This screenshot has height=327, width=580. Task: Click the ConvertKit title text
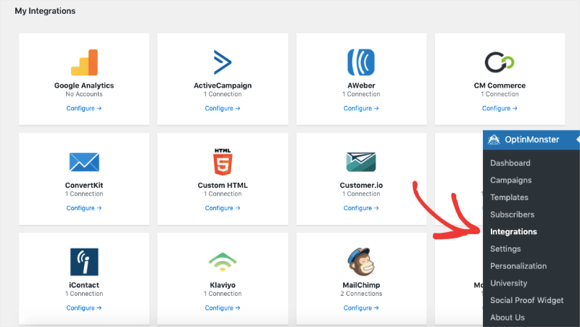point(84,186)
